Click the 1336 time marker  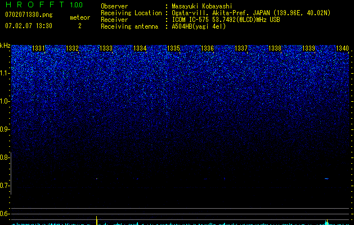point(207,48)
